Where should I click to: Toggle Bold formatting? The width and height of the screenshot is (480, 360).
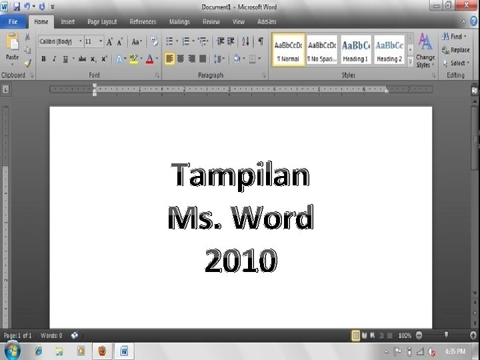(43, 59)
